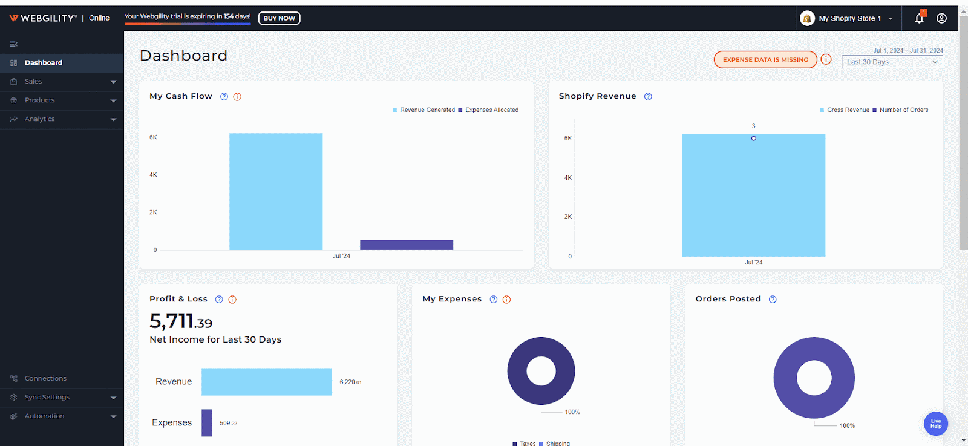Screen dimensions: 968x446
Task: Open the Live Help chat bubble
Action: (935, 424)
